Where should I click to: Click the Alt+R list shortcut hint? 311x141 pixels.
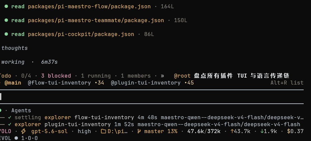pos(287,83)
